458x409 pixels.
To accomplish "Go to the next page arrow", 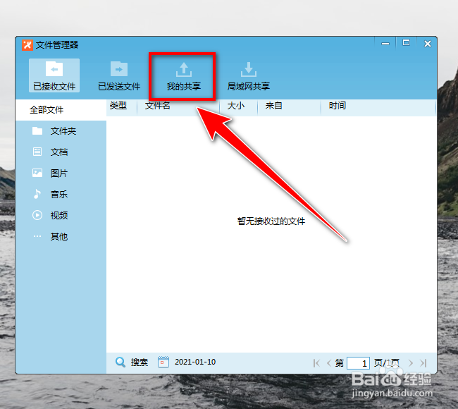I will [411, 363].
